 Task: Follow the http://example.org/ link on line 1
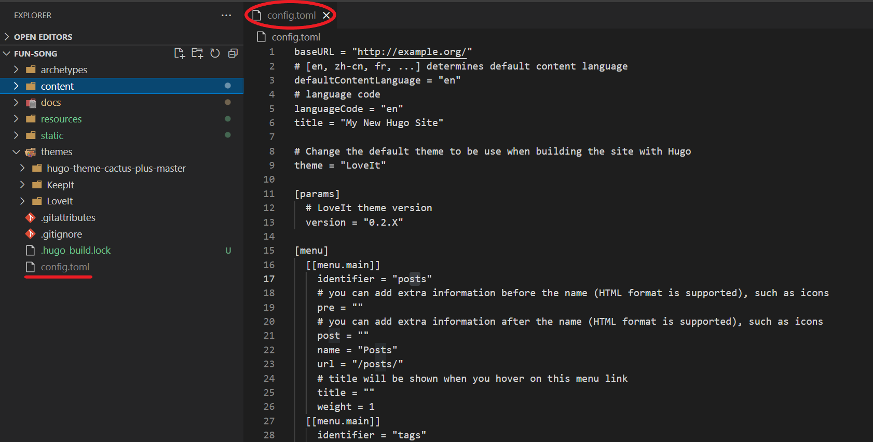tap(412, 52)
